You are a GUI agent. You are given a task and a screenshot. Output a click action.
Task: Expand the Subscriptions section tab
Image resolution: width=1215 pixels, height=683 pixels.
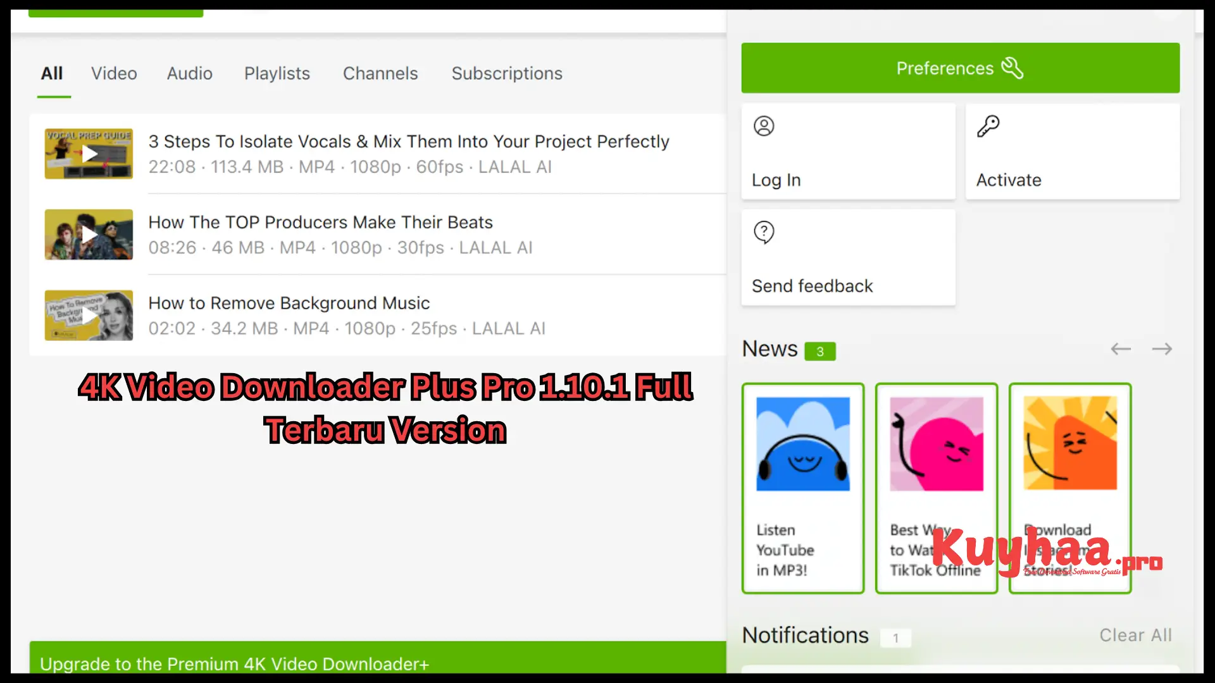tap(508, 73)
